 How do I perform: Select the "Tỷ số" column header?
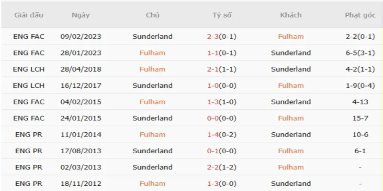pyautogui.click(x=222, y=15)
